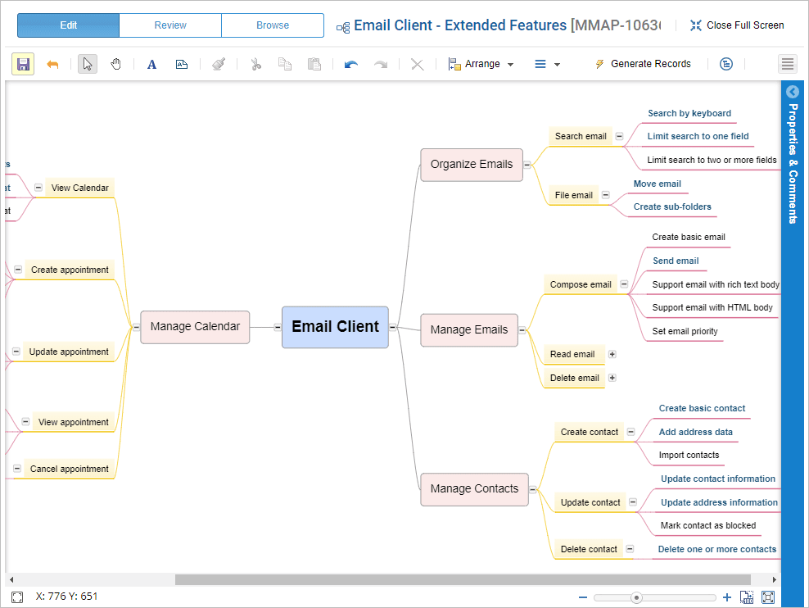Click the zoom in plus icon

click(727, 597)
